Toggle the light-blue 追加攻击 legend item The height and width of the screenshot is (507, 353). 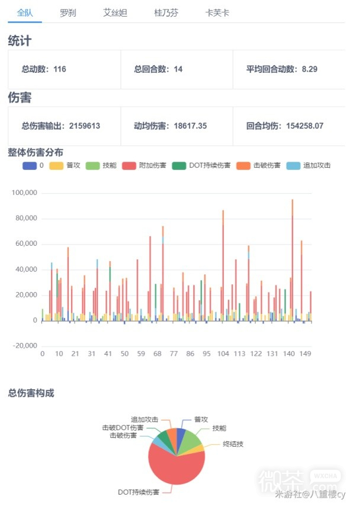tap(309, 166)
